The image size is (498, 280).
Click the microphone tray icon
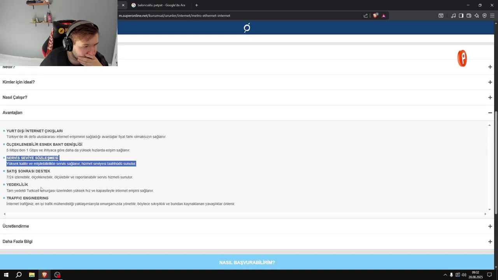click(451, 275)
